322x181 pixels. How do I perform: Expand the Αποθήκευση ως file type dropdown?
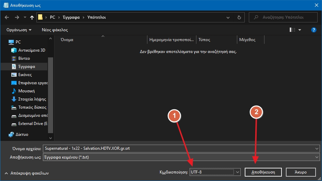pyautogui.click(x=317, y=157)
